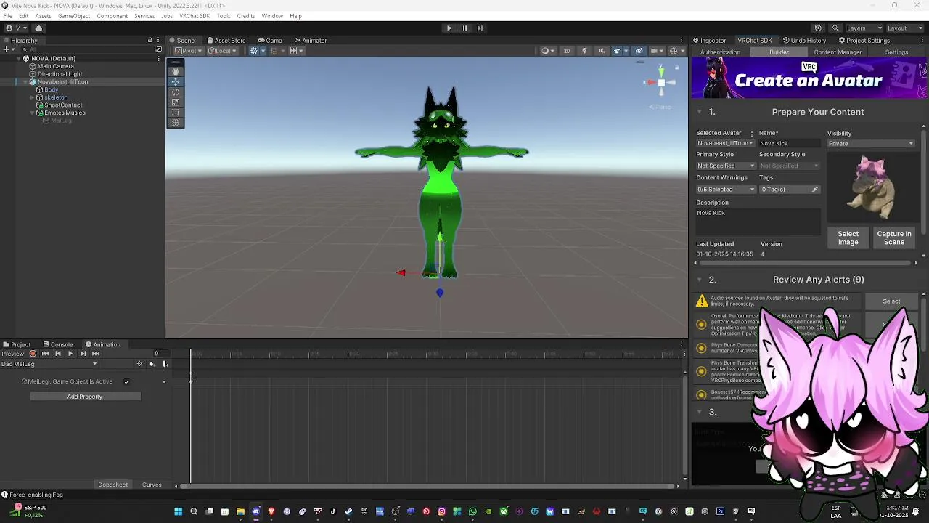Open the cloud services icon

[x=38, y=28]
